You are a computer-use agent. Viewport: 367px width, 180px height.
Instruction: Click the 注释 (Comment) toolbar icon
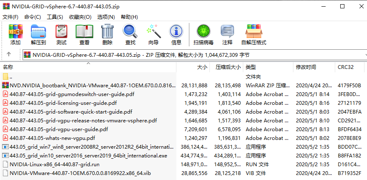pyautogui.click(x=227, y=31)
